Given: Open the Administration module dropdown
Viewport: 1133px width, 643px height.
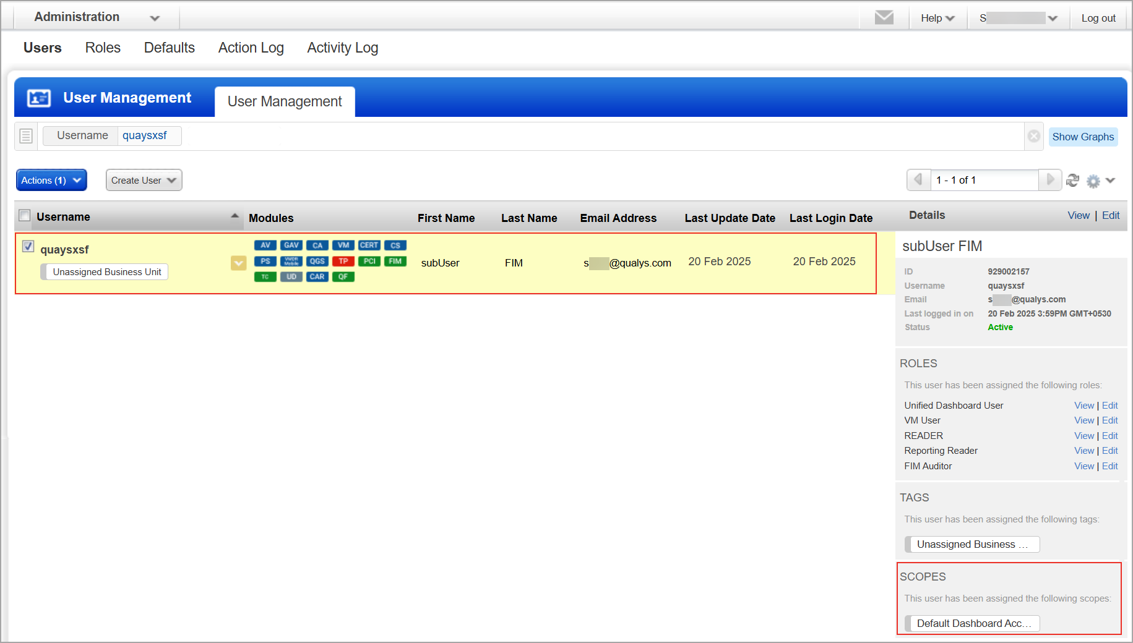Looking at the screenshot, I should 97,17.
